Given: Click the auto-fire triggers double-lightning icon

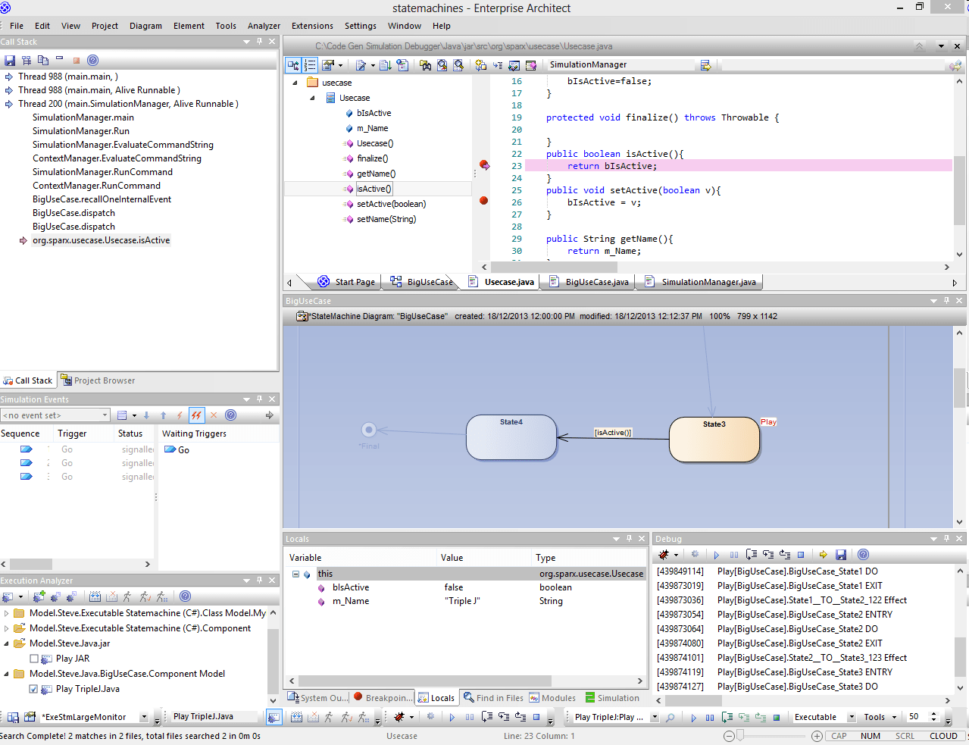Looking at the screenshot, I should pyautogui.click(x=195, y=415).
